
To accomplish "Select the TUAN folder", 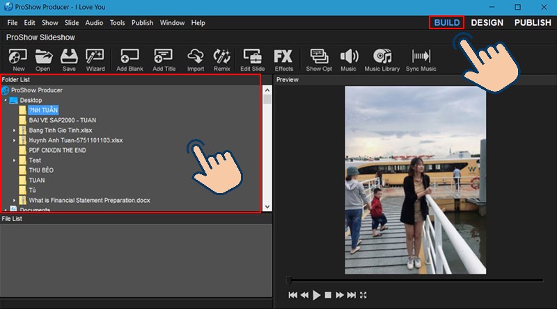I will tap(37, 180).
